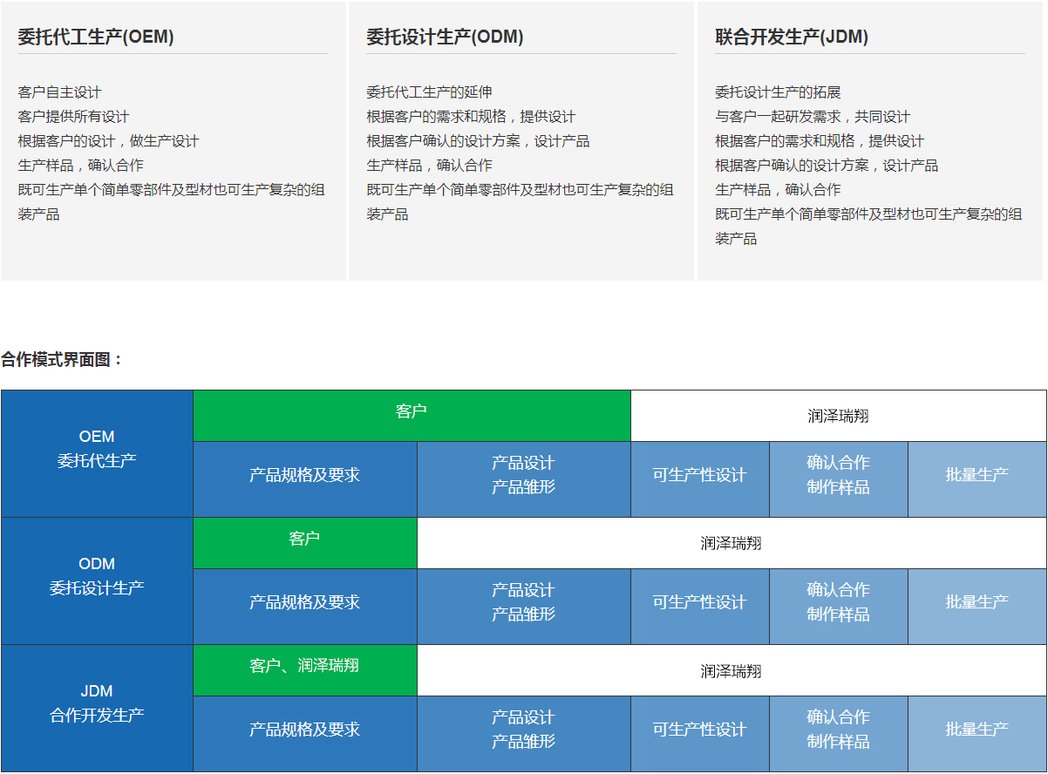Click the 客户自主设计 line in OEM card
The width and height of the screenshot is (1048, 774).
[x=60, y=92]
